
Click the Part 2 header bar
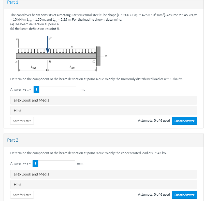click(102, 140)
